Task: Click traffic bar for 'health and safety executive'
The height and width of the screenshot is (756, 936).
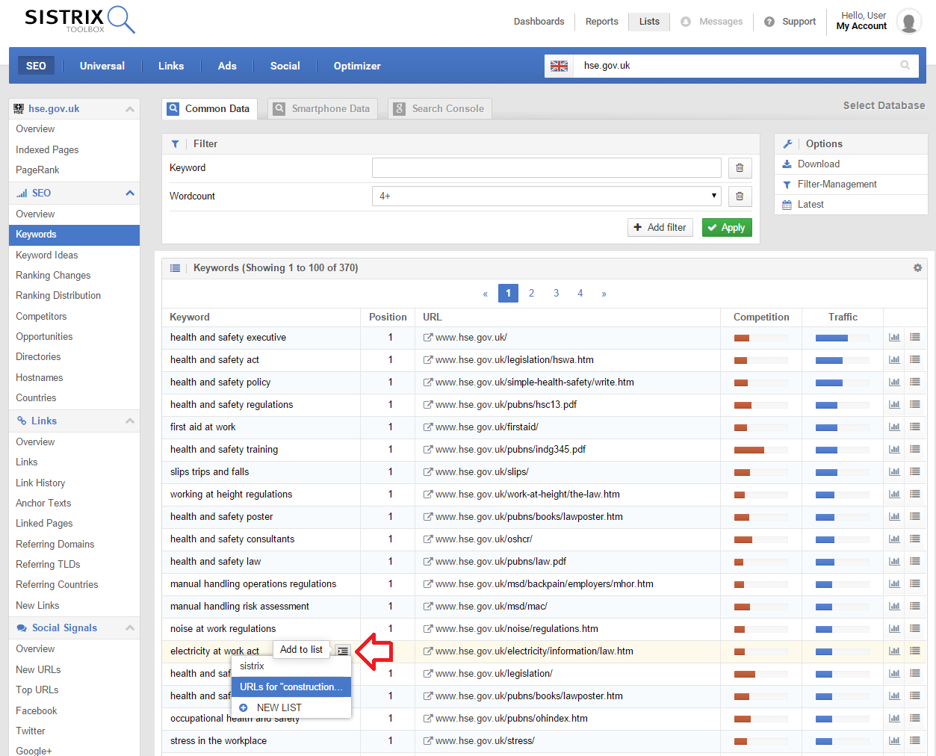Action: 842,338
